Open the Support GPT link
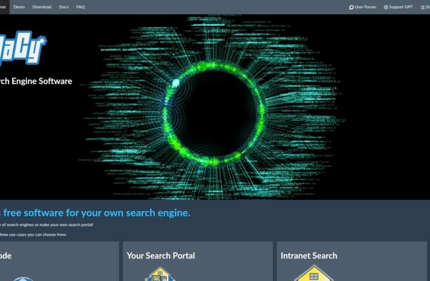The height and width of the screenshot is (281, 430). tap(400, 7)
